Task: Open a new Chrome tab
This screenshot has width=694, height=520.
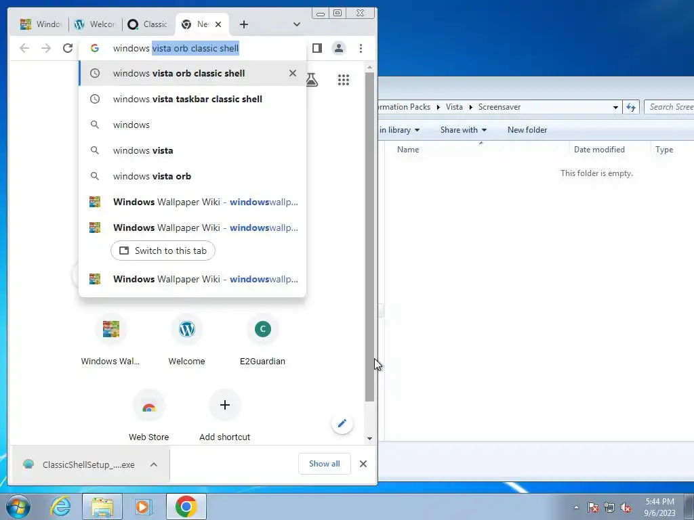Action: pos(244,24)
